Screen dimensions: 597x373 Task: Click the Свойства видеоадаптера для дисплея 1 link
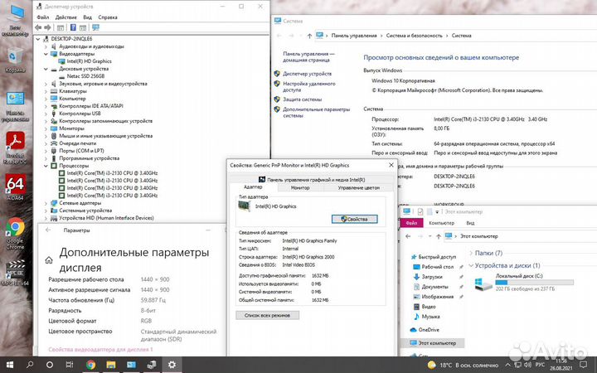(100, 350)
